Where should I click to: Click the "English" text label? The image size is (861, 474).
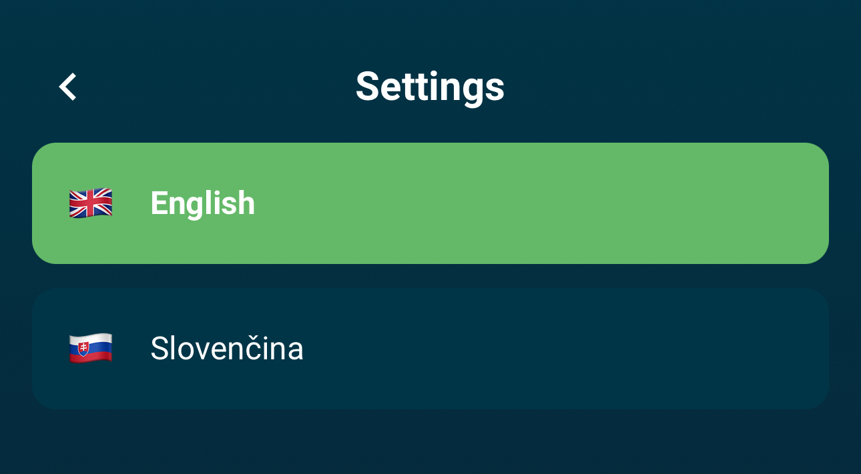pyautogui.click(x=203, y=203)
